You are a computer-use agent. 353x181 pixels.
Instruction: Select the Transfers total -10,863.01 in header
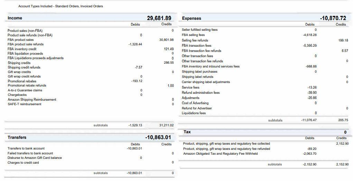pos(158,137)
